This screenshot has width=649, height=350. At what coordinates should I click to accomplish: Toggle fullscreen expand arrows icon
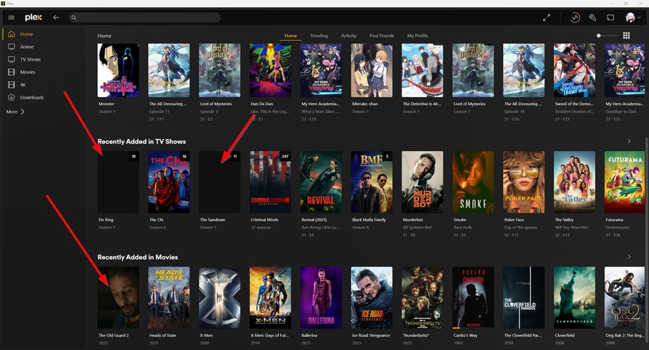point(547,18)
